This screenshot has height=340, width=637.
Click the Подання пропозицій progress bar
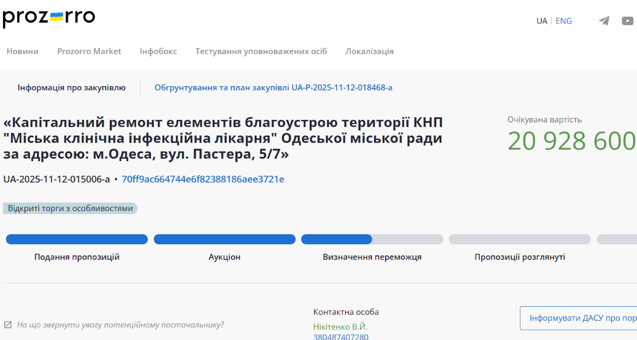click(77, 239)
